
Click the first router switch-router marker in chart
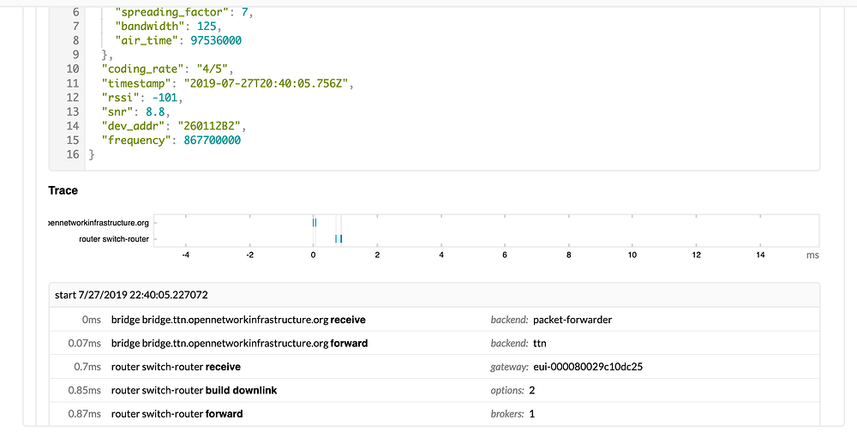pos(336,238)
